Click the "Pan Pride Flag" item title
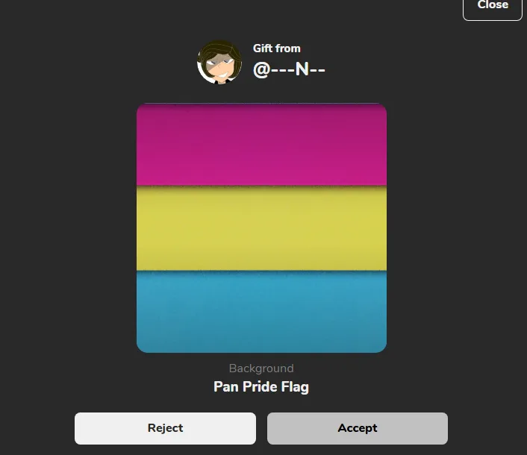 [261, 386]
